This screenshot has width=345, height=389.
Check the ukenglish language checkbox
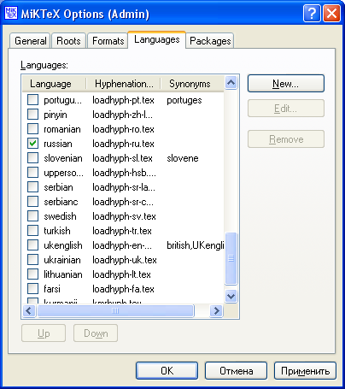32,245
